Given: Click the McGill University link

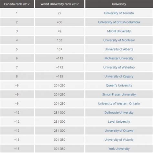Looking at the screenshot, I should point(119,31).
